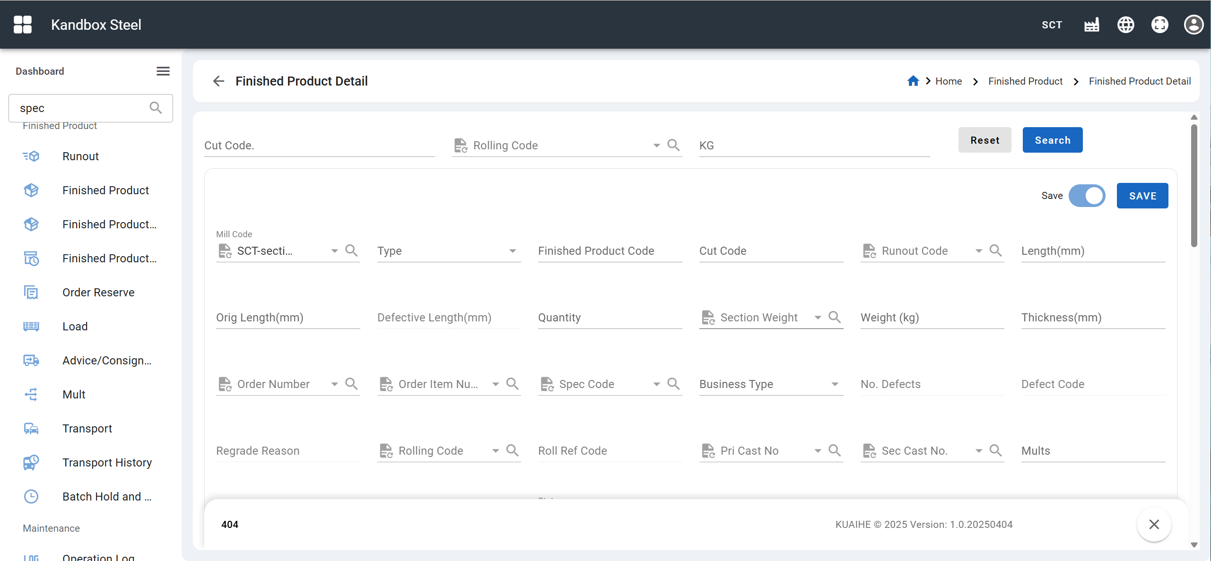Viewport: 1211px width, 561px height.
Task: Click the factory icon in top bar
Action: (1091, 25)
